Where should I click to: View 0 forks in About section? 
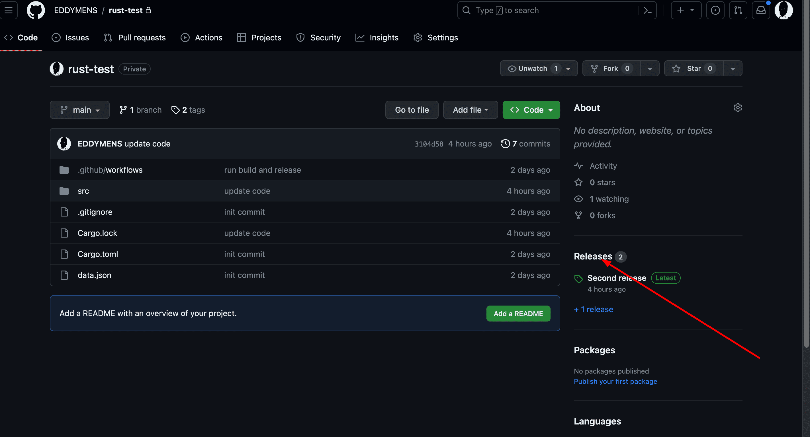594,216
